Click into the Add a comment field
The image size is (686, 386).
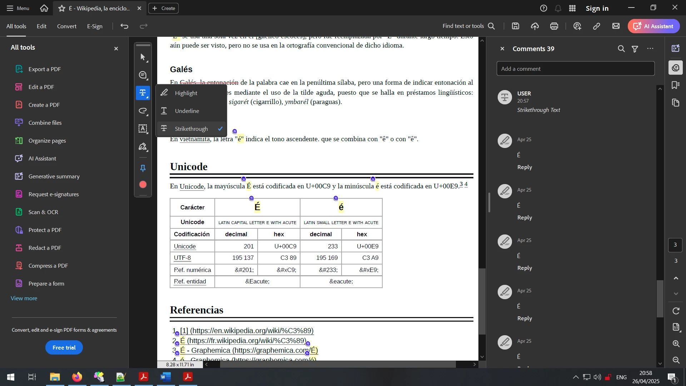[x=575, y=69]
